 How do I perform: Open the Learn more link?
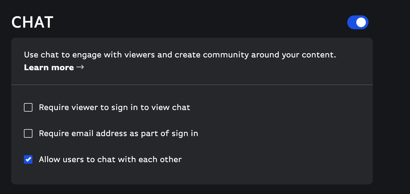tap(54, 68)
